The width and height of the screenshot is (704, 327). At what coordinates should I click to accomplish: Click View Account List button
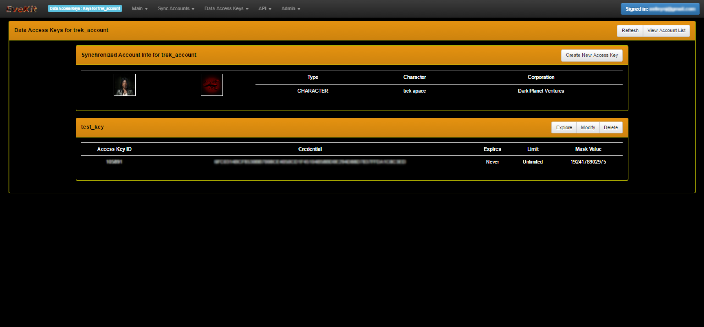point(666,30)
